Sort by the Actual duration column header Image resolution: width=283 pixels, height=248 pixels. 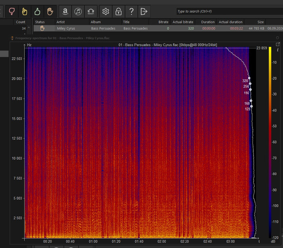pyautogui.click(x=230, y=22)
